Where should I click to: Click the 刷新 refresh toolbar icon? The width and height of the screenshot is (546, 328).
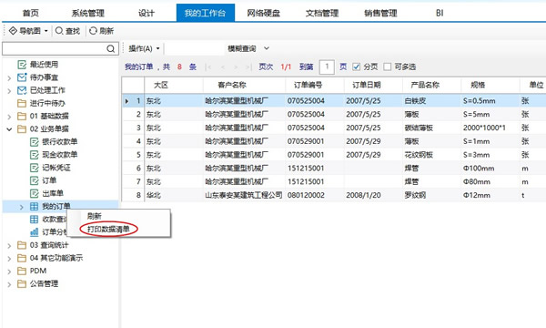(93, 31)
